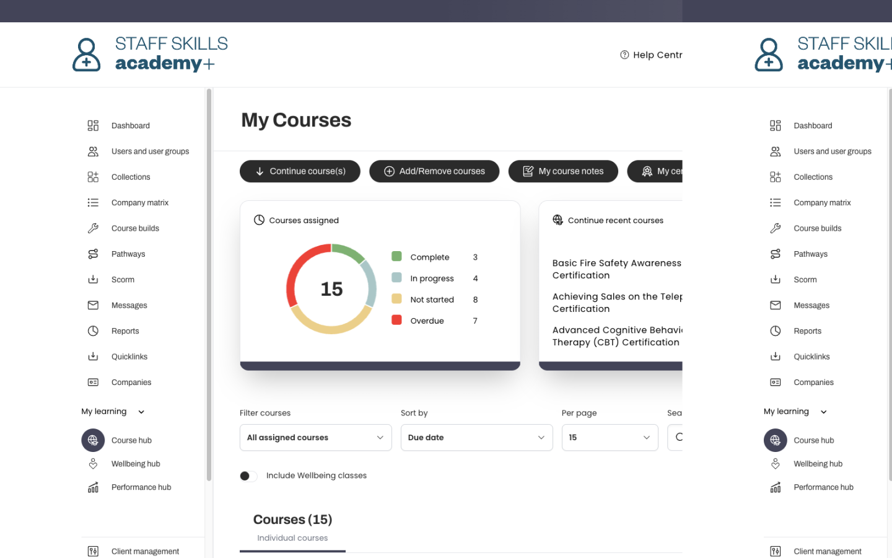Click Users and user groups icon in left sidebar

[93, 151]
